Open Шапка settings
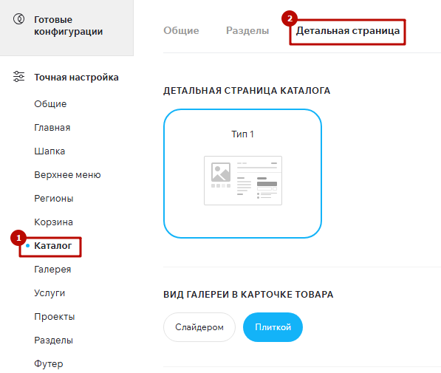Viewport: 441px width, 373px height. click(x=49, y=151)
